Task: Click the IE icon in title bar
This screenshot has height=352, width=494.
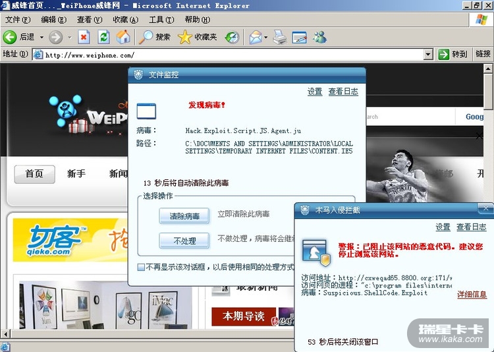Action: pyautogui.click(x=5, y=5)
